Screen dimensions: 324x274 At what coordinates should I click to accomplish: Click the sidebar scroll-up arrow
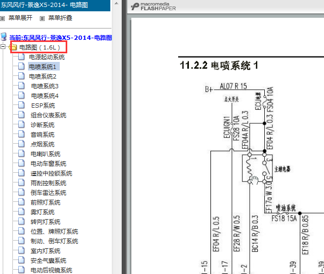(116, 4)
